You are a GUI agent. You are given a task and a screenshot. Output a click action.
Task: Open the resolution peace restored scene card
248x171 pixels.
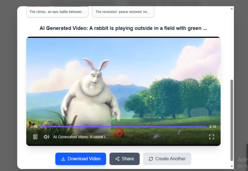(123, 12)
